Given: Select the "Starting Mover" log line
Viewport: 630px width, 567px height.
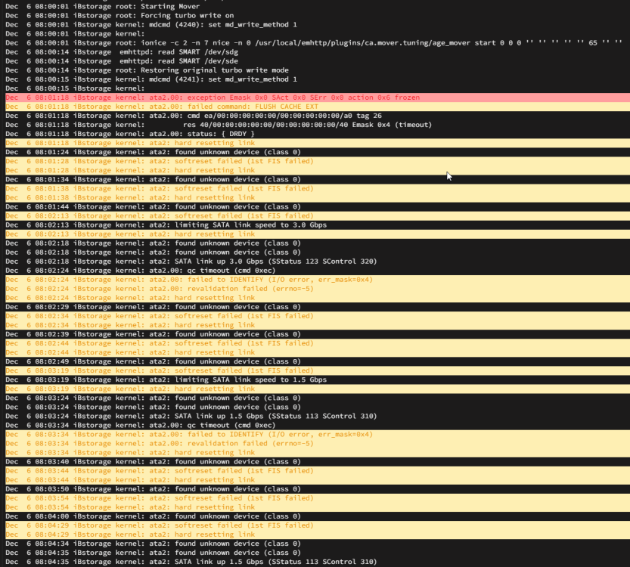Looking at the screenshot, I should (318, 6).
